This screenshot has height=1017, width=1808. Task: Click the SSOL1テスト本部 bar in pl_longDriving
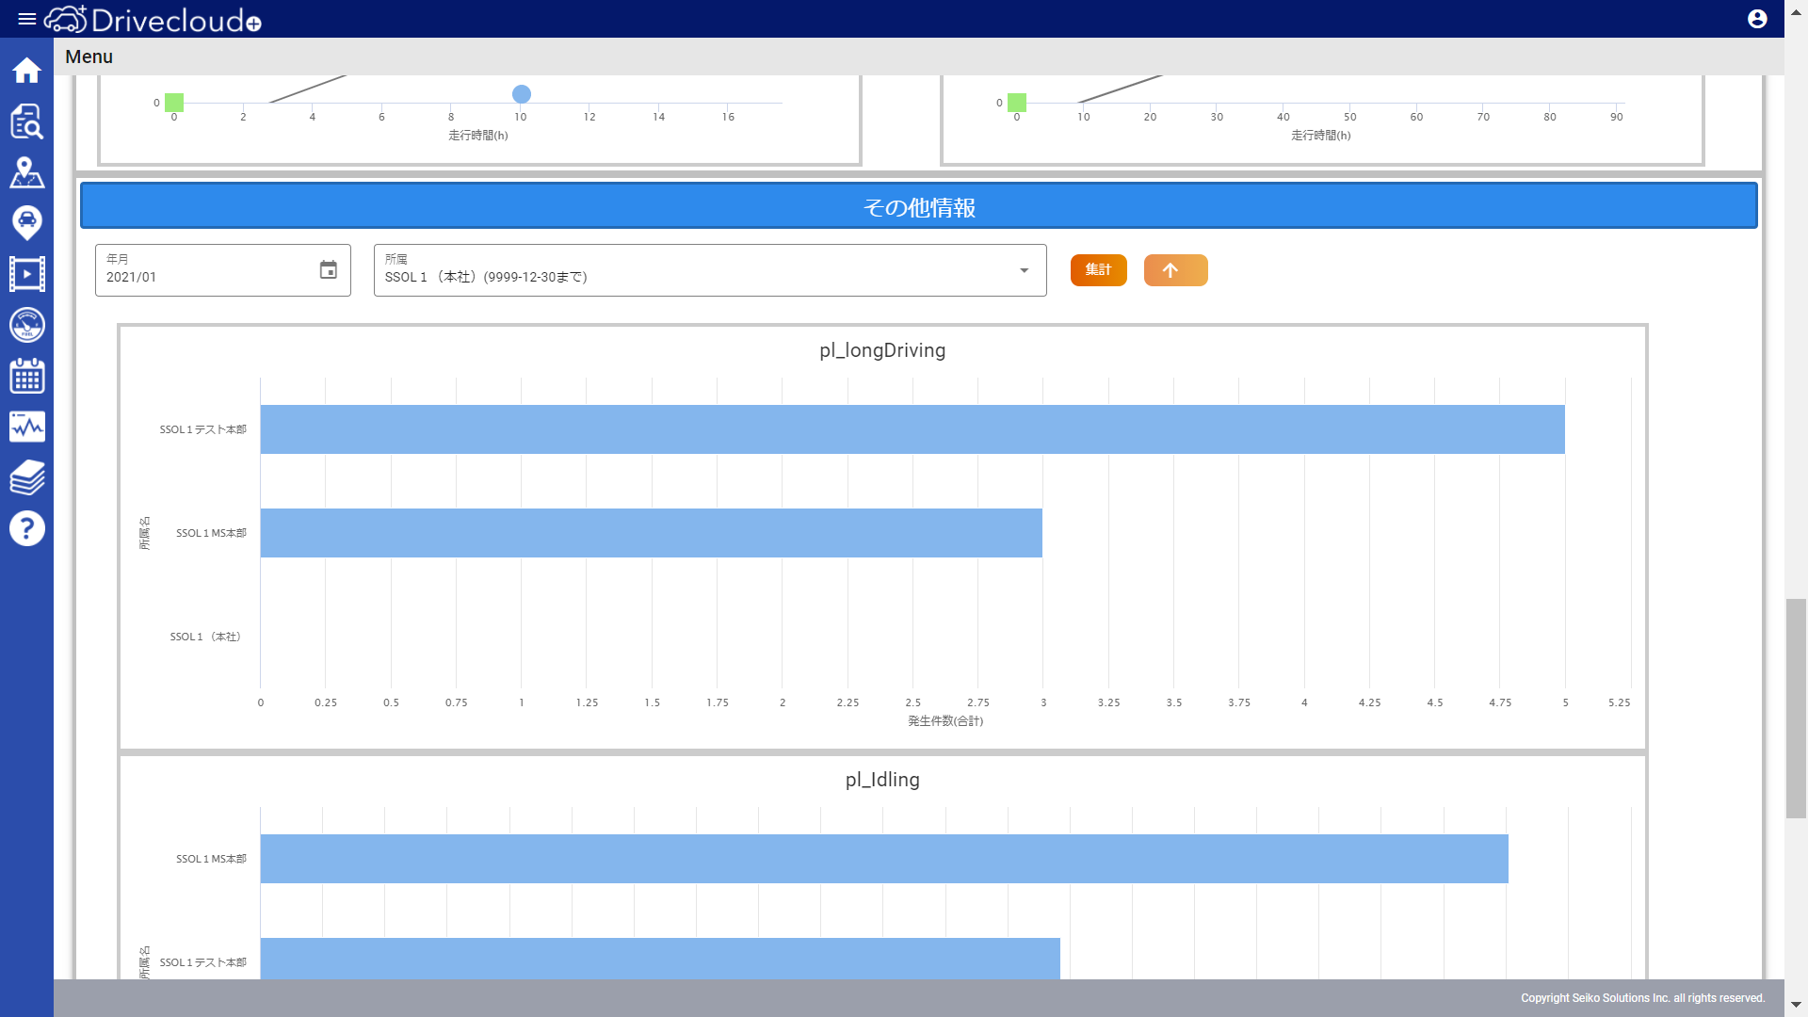(x=912, y=429)
